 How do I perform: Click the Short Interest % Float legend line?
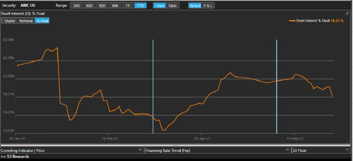pos(292,21)
